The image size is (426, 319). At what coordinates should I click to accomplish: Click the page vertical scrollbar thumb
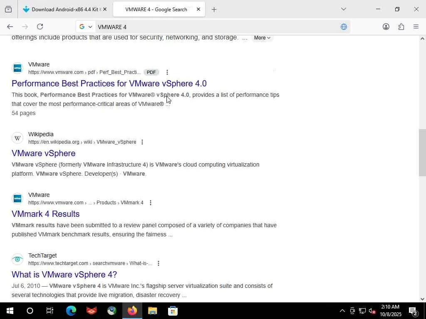click(x=422, y=153)
